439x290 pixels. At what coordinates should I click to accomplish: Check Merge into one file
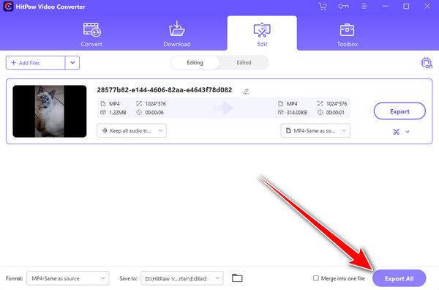316,278
